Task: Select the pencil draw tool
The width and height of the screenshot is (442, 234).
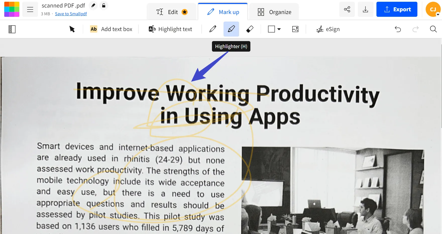Action: pyautogui.click(x=213, y=29)
